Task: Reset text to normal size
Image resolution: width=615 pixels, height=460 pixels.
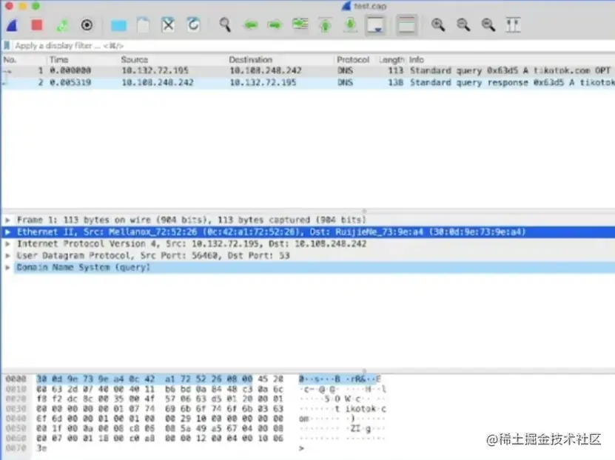Action: 488,25
